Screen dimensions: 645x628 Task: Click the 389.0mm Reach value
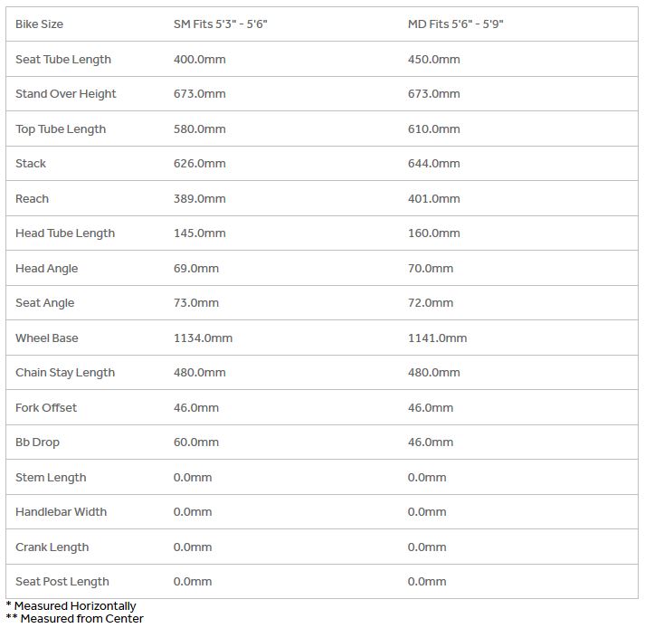point(199,199)
